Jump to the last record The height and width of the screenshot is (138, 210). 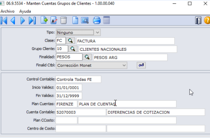(x=32, y=21)
